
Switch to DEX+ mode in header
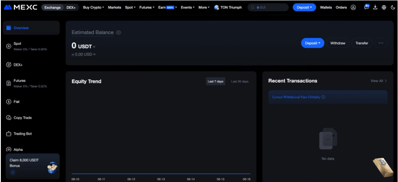coord(71,7)
